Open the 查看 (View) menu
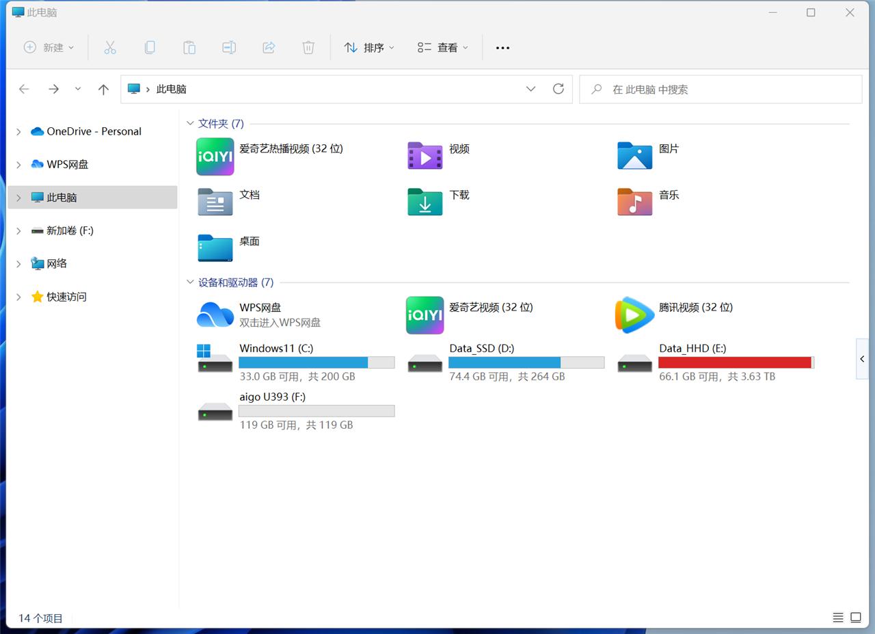The image size is (875, 634). coord(442,47)
